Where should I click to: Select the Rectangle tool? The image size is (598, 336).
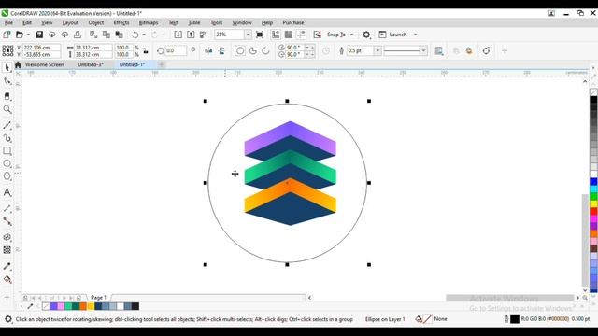coord(7,151)
